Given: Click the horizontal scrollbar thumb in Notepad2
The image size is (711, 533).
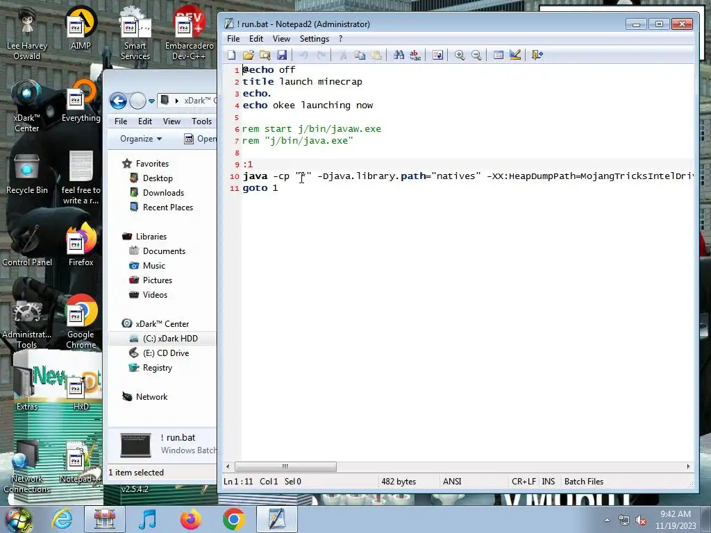Looking at the screenshot, I should click(285, 466).
